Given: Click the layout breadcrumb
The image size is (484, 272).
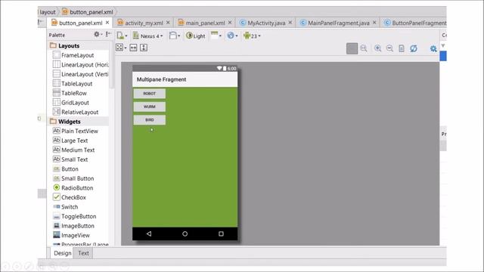Looking at the screenshot, I should [x=47, y=12].
